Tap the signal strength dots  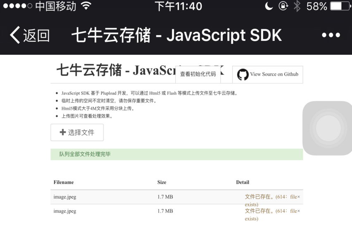(18, 6)
